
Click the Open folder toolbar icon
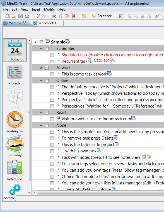click(14, 16)
